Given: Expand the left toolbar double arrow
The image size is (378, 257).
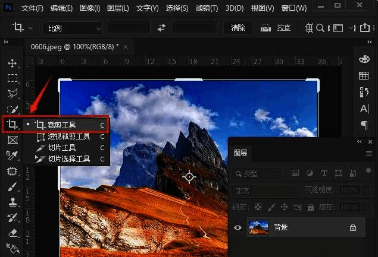Looking at the screenshot, I should [x=6, y=42].
